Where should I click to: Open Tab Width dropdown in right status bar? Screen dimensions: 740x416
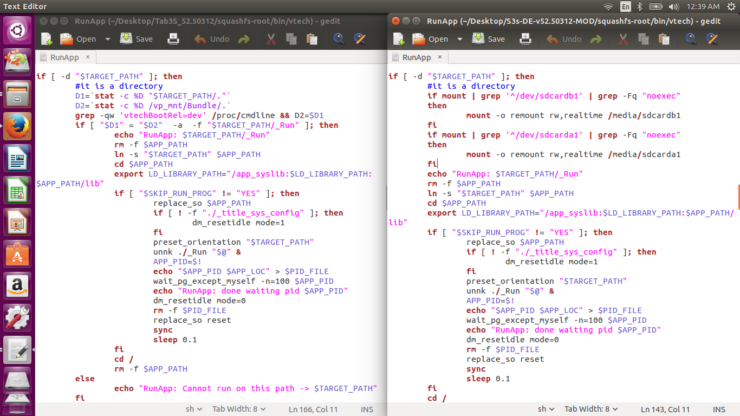pos(590,409)
